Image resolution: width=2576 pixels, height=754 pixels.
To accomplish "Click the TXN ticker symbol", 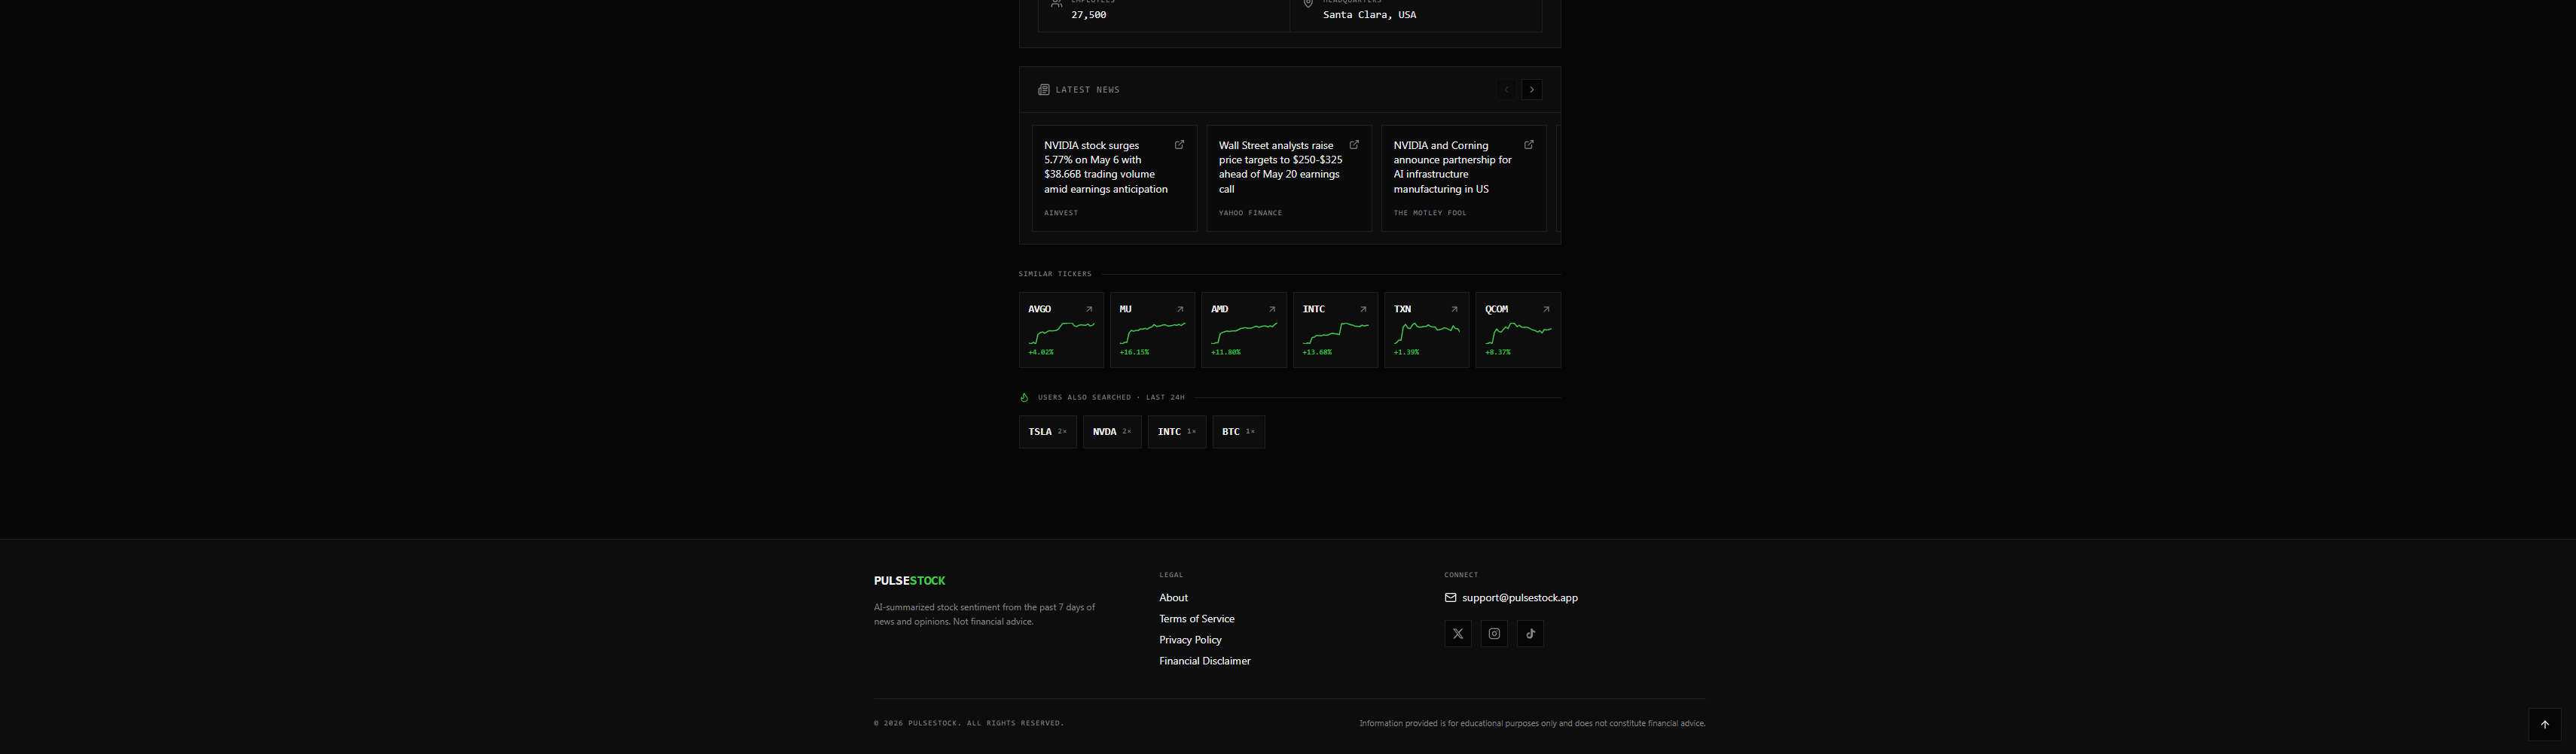I will pos(1402,309).
